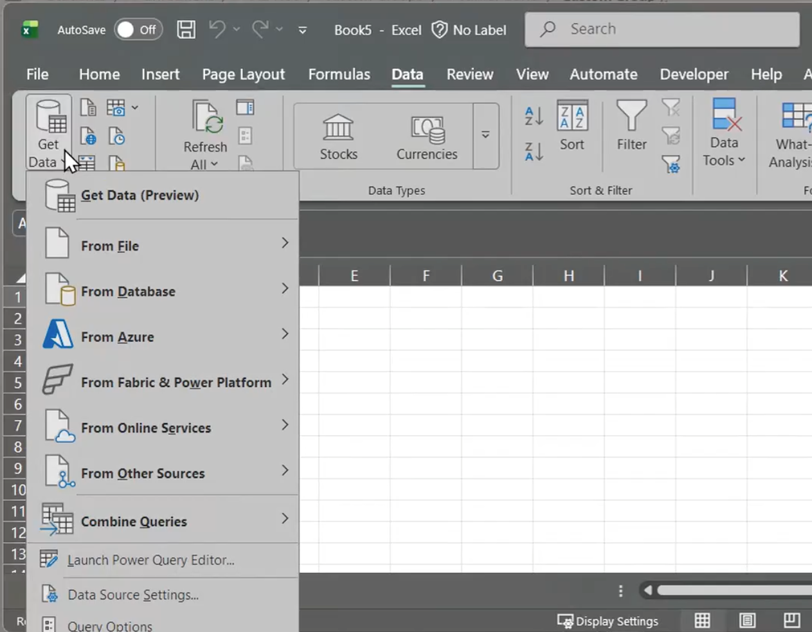Open the Data Tools dropdown
This screenshot has height=632, width=812.
point(724,160)
